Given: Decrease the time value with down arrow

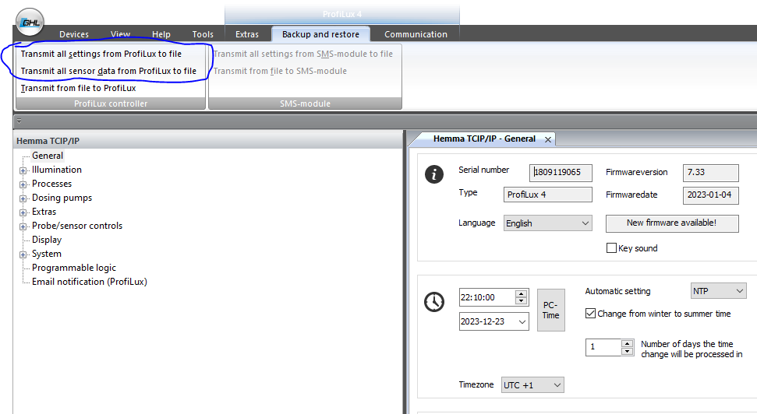Looking at the screenshot, I should click(521, 301).
